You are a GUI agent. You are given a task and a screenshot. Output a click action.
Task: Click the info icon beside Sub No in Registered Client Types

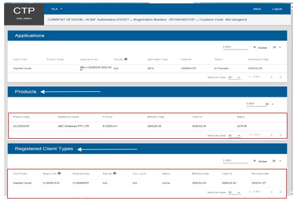(x=115, y=173)
